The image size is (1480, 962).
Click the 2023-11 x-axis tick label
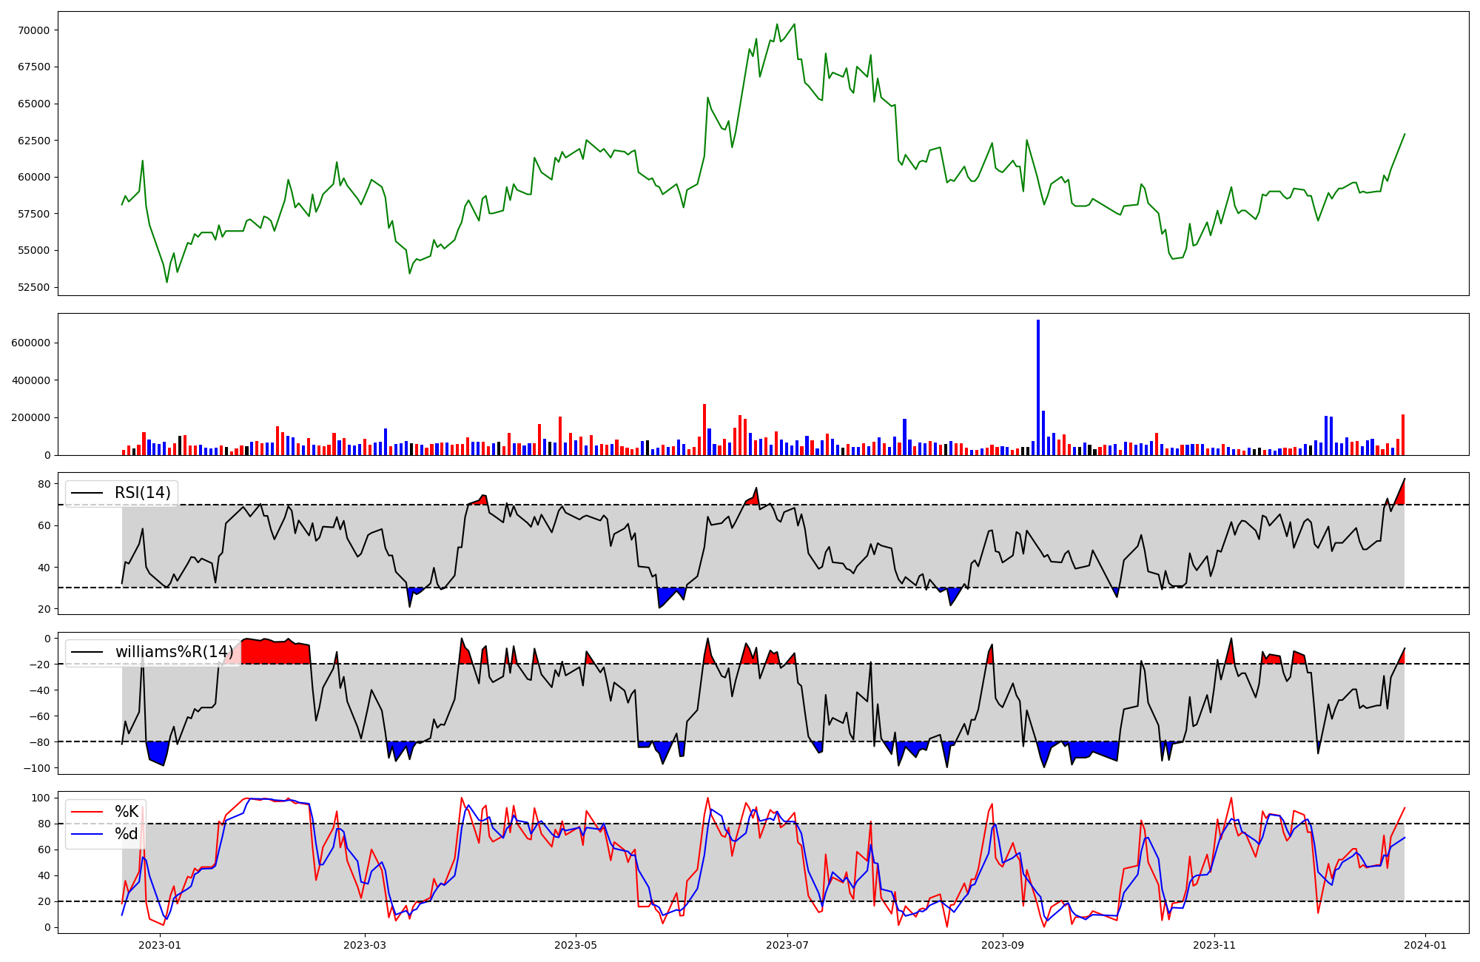pos(1214,945)
